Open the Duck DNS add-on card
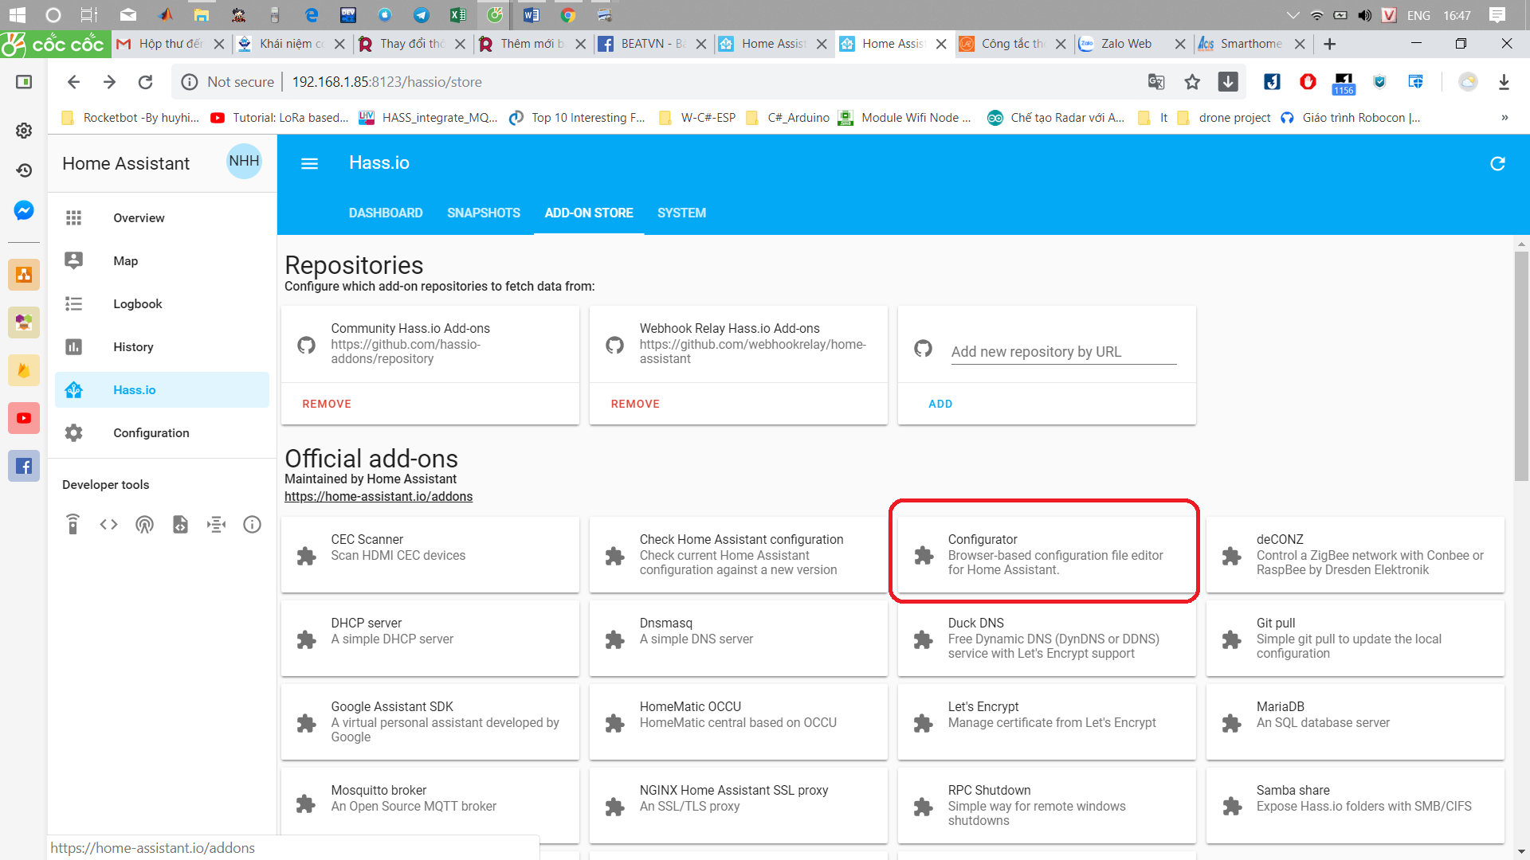Image resolution: width=1530 pixels, height=860 pixels. pyautogui.click(x=1047, y=638)
